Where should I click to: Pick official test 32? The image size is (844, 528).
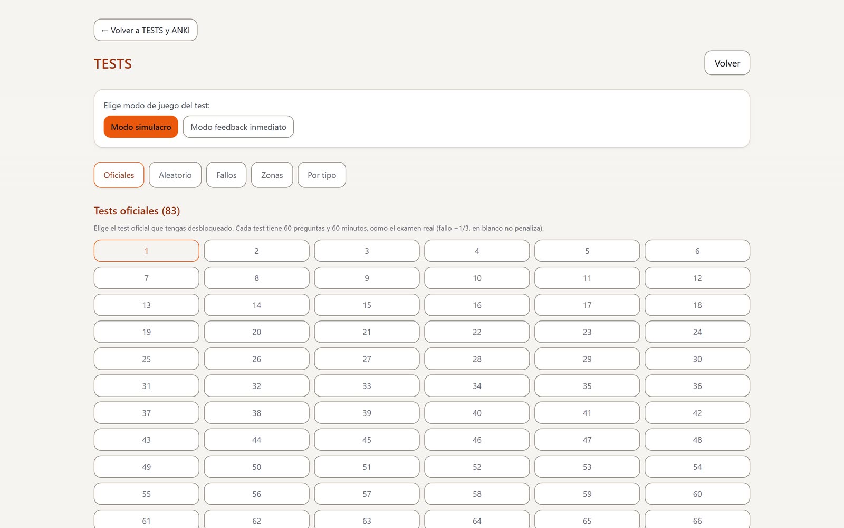257,385
